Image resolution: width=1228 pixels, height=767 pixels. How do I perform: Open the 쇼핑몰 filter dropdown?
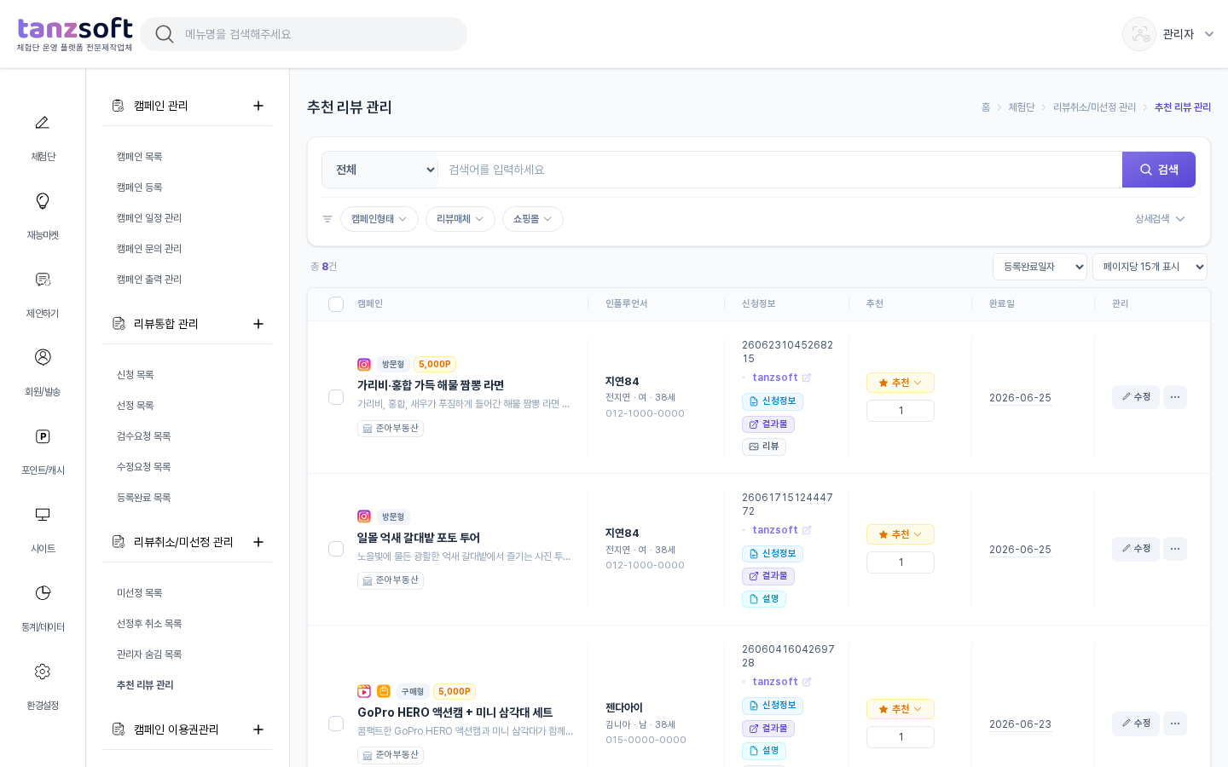(x=533, y=219)
